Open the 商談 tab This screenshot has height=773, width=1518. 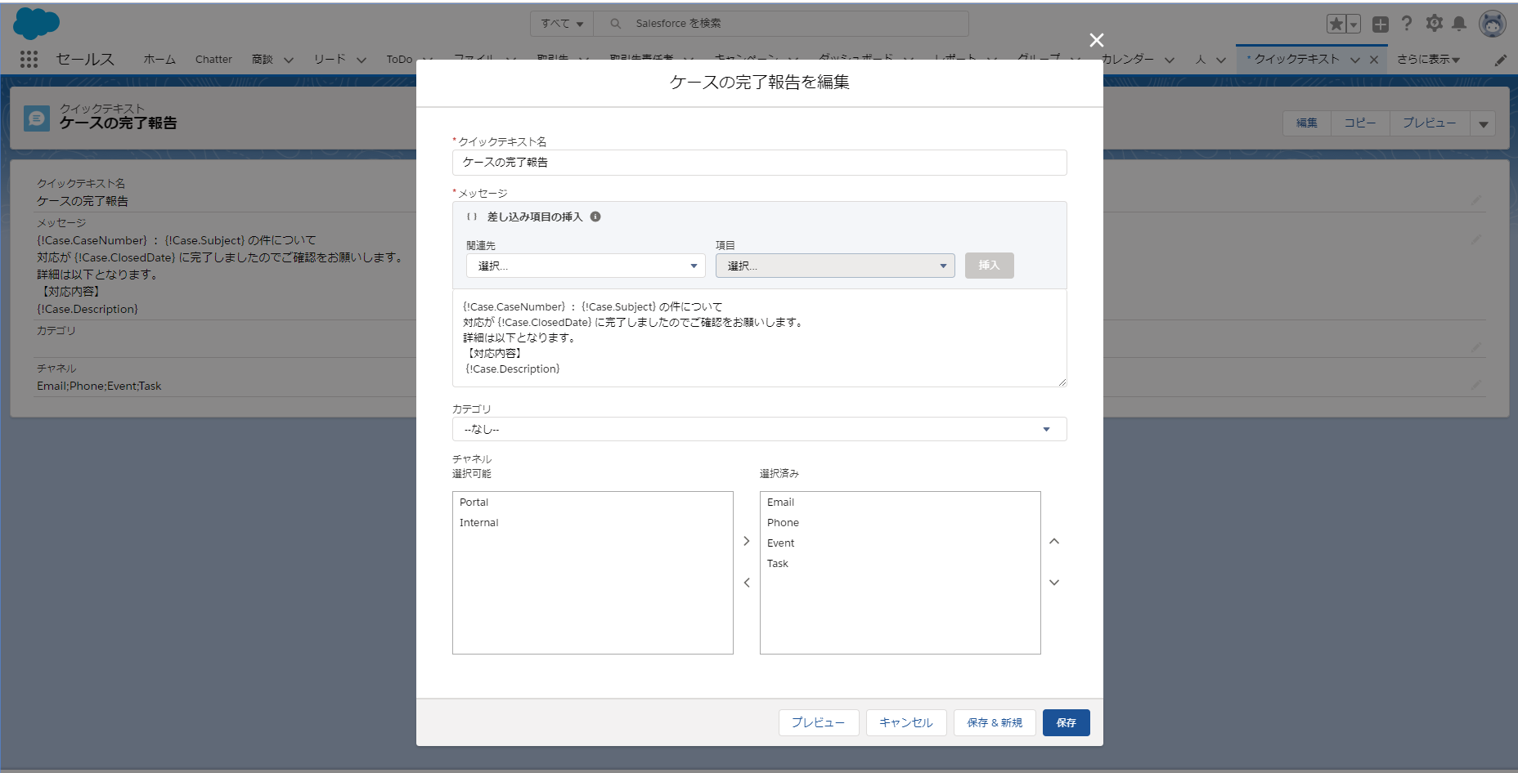pos(262,59)
